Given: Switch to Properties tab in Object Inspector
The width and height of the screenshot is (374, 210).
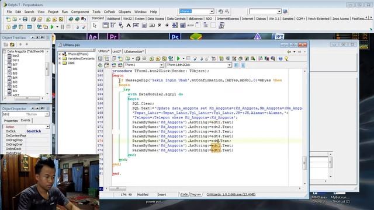Looking at the screenshot, I should [x=11, y=121].
